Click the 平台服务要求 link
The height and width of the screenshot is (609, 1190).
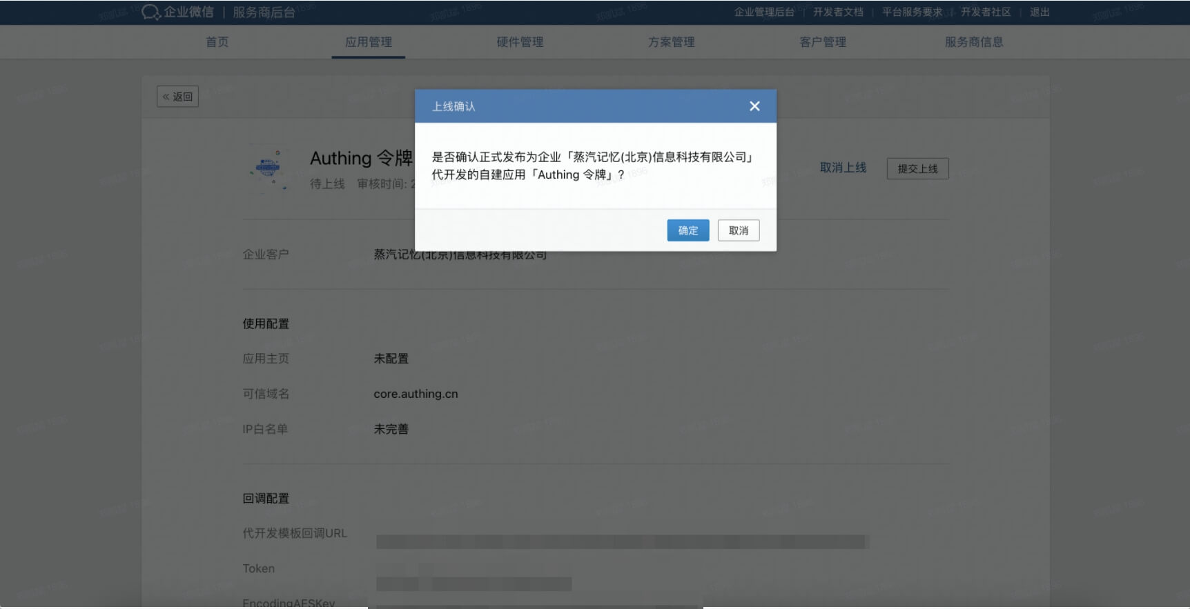[912, 12]
